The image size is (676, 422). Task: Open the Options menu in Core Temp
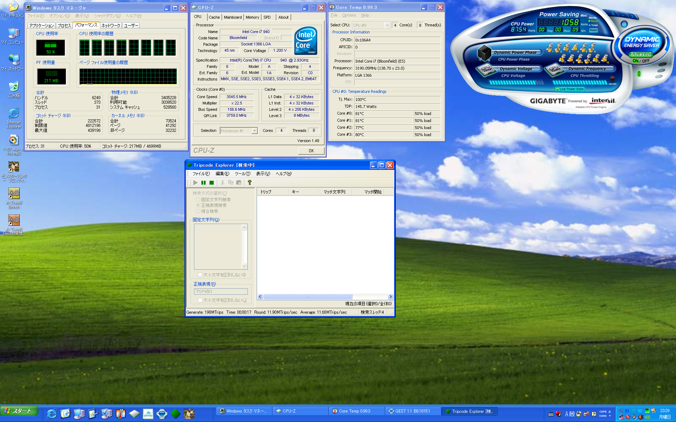[x=349, y=15]
